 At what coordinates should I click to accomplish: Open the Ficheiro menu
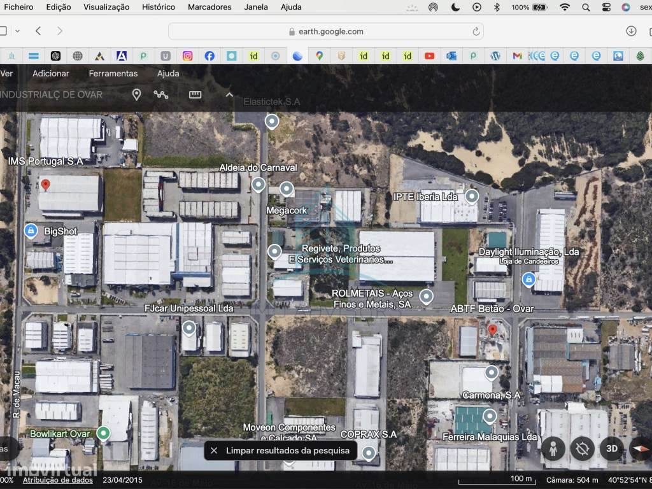point(18,7)
